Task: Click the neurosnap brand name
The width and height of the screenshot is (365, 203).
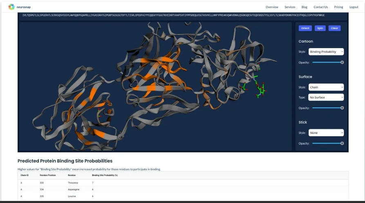Action: click(24, 7)
